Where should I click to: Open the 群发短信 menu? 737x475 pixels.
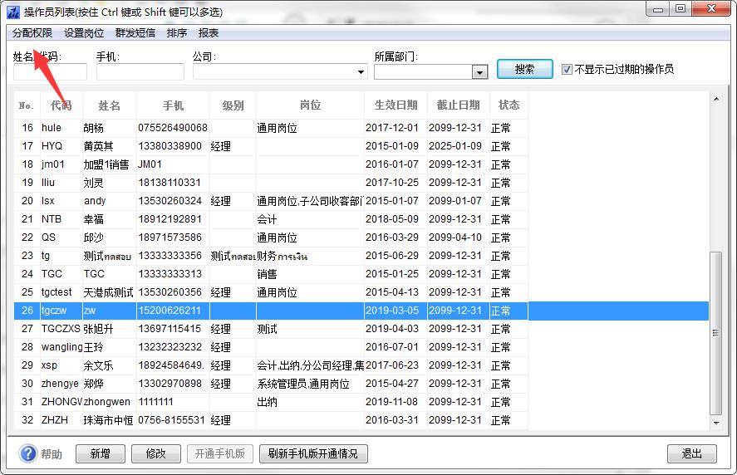(135, 33)
